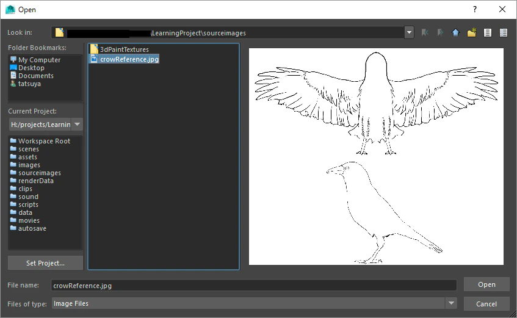Image resolution: width=517 pixels, height=318 pixels.
Task: Expand the Current Project dropdown arrow
Action: pyautogui.click(x=77, y=125)
